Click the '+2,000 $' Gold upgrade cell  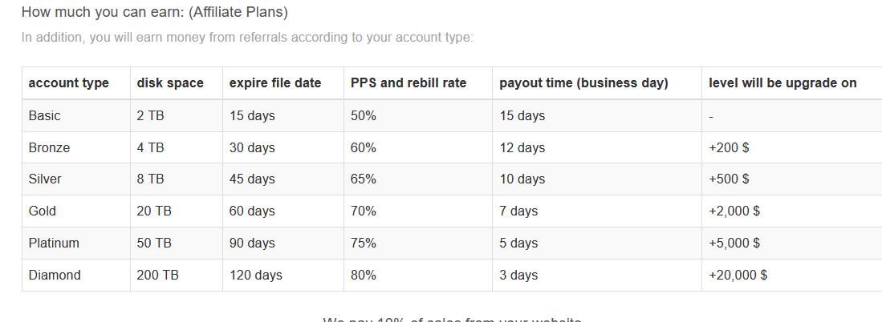point(792,211)
